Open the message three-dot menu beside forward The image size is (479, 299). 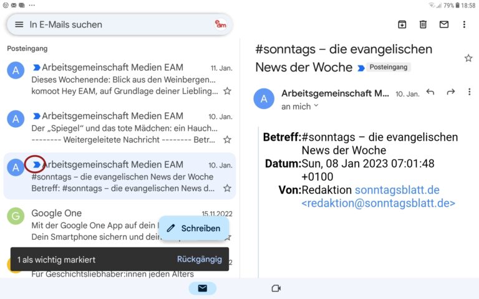tap(469, 92)
